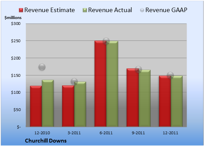Viewport: 204px width, 146px height.
Task: Click the '$250' y-axis label
Action: (16, 41)
